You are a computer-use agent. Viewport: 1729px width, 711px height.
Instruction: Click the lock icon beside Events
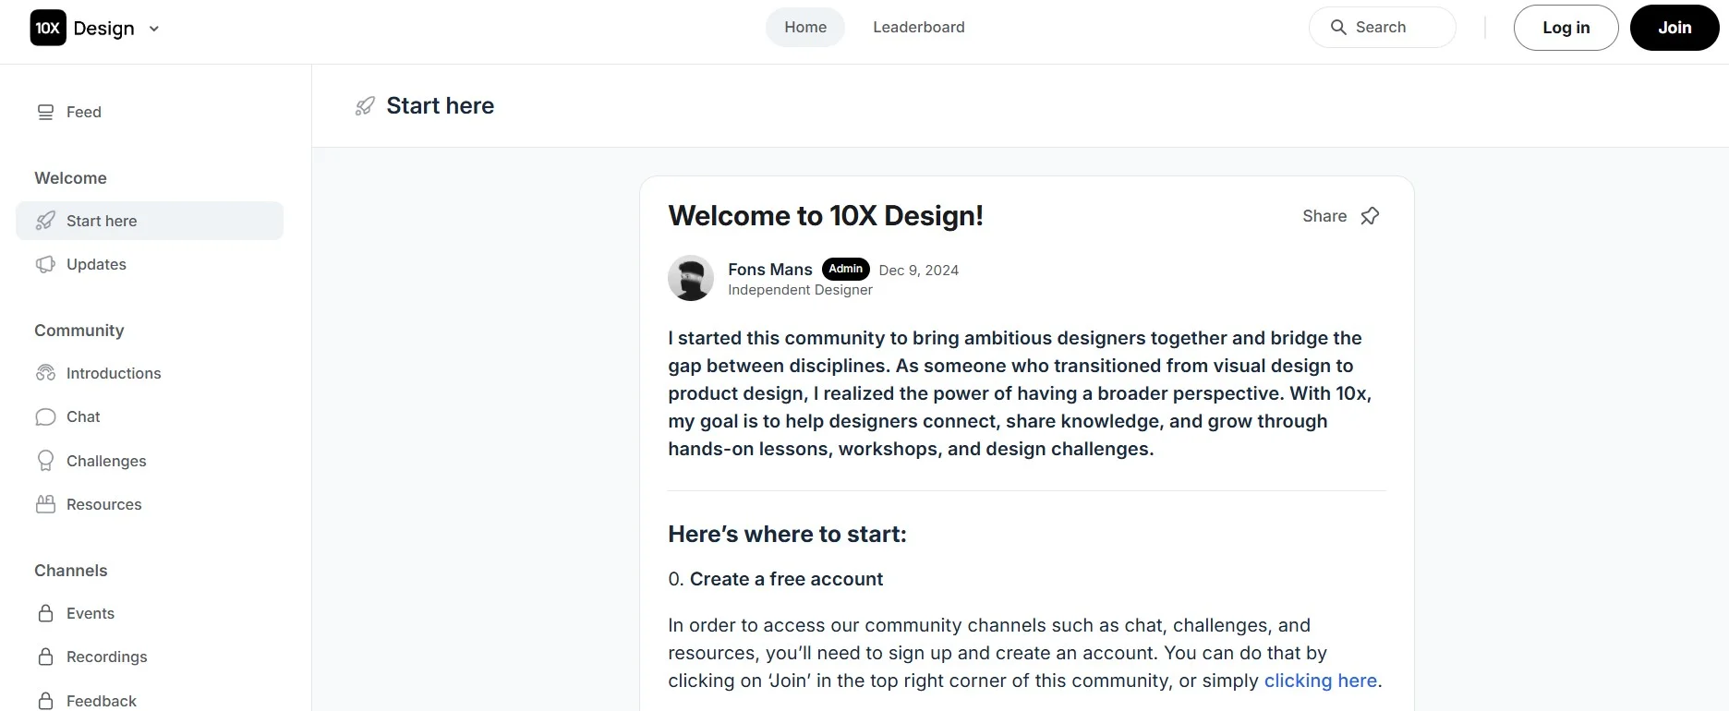tap(45, 613)
